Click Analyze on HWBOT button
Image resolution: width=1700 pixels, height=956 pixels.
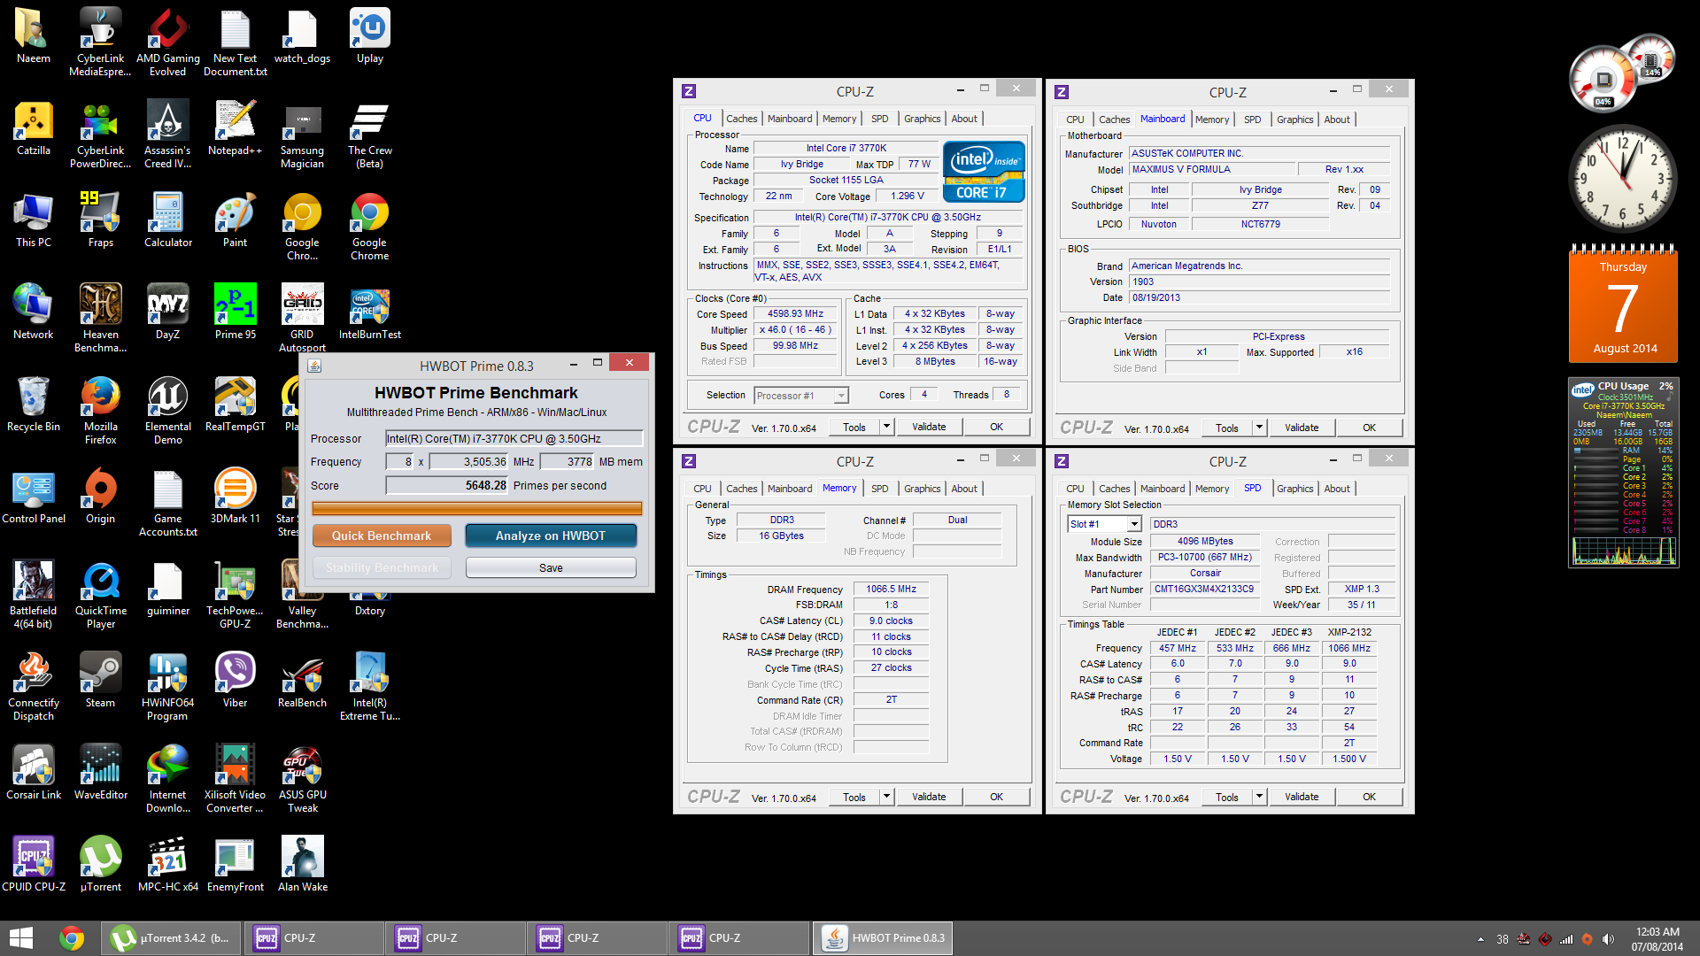coord(551,536)
